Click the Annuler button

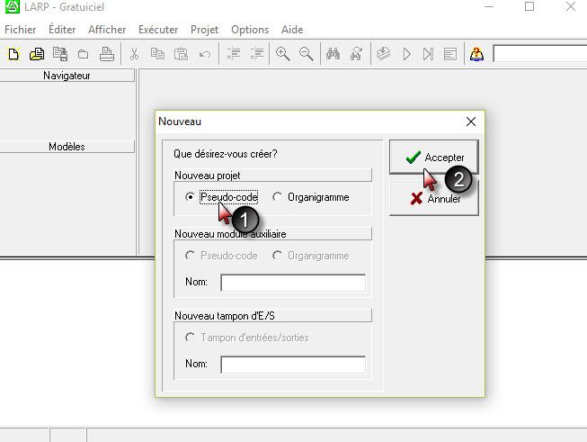click(x=434, y=198)
